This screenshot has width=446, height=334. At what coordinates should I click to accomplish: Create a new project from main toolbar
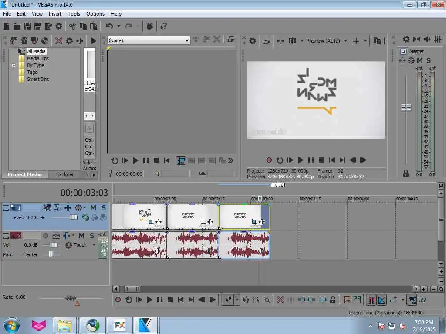[6, 26]
